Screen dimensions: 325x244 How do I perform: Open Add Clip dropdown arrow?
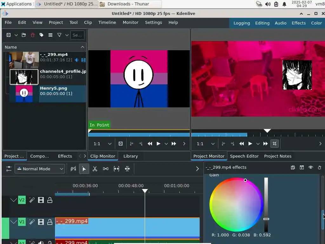click(16, 35)
